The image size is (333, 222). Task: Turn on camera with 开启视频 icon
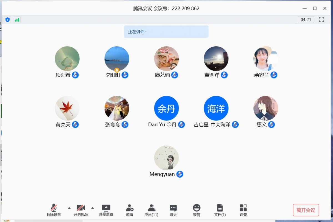(81, 208)
